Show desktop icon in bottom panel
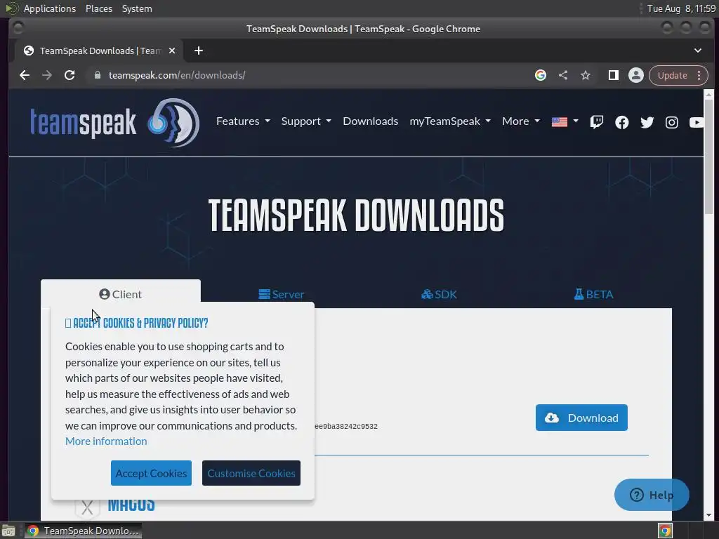The height and width of the screenshot is (539, 719). coord(8,531)
